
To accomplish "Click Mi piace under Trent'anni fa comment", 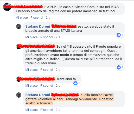I will point(31,86).
